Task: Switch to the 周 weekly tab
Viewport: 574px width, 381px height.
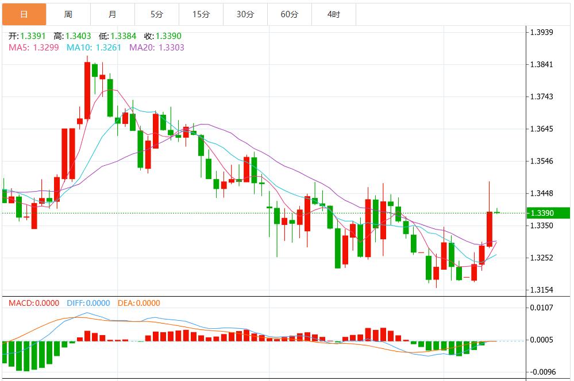Action: point(68,14)
